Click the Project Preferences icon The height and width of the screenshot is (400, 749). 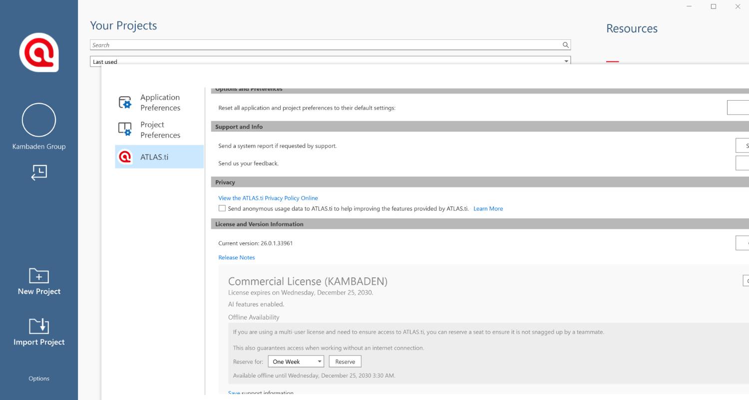(x=125, y=129)
